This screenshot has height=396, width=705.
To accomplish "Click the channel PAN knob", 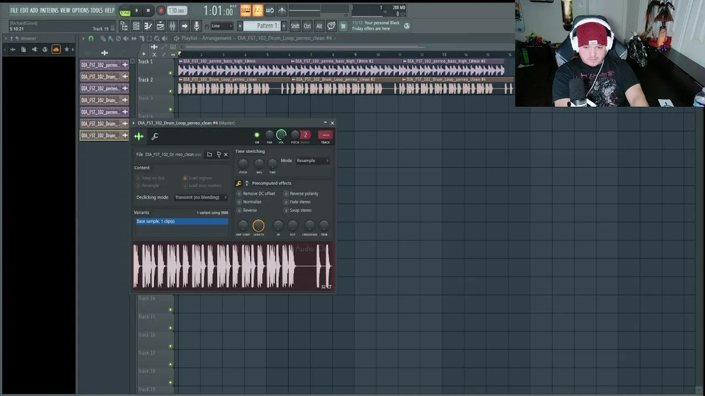I will 269,135.
